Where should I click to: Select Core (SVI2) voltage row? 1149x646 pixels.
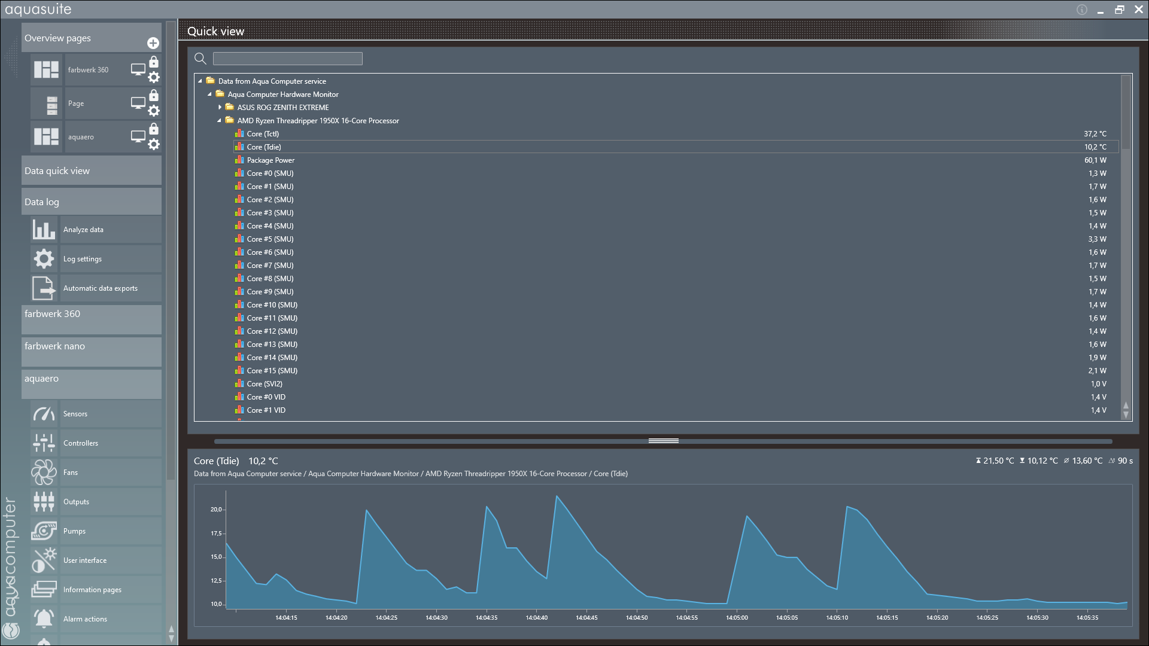[x=676, y=384]
